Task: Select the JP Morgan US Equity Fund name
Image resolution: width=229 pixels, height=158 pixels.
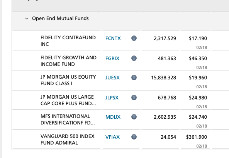Action: [68, 80]
